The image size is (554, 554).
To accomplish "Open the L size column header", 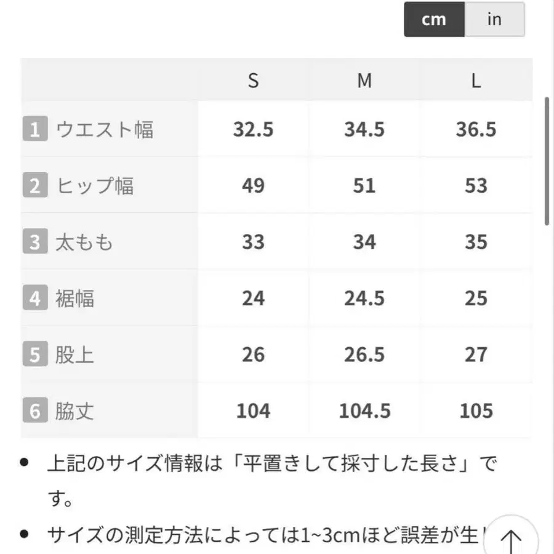I will click(x=476, y=80).
